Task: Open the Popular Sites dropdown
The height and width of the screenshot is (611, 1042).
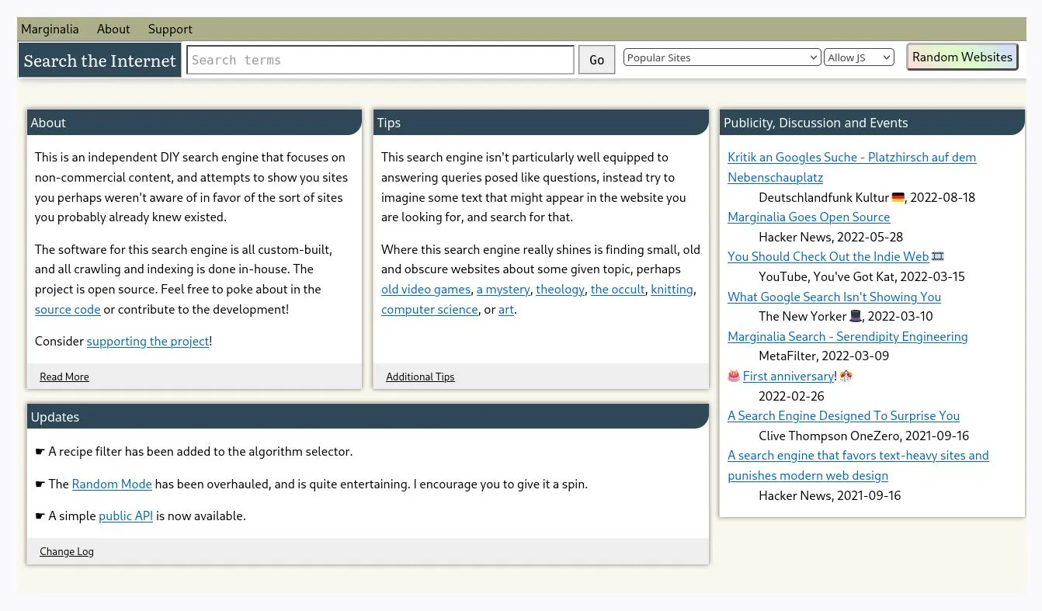Action: click(721, 57)
